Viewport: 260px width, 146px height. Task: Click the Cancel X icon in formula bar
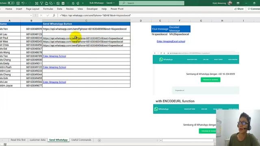[x=41, y=15]
